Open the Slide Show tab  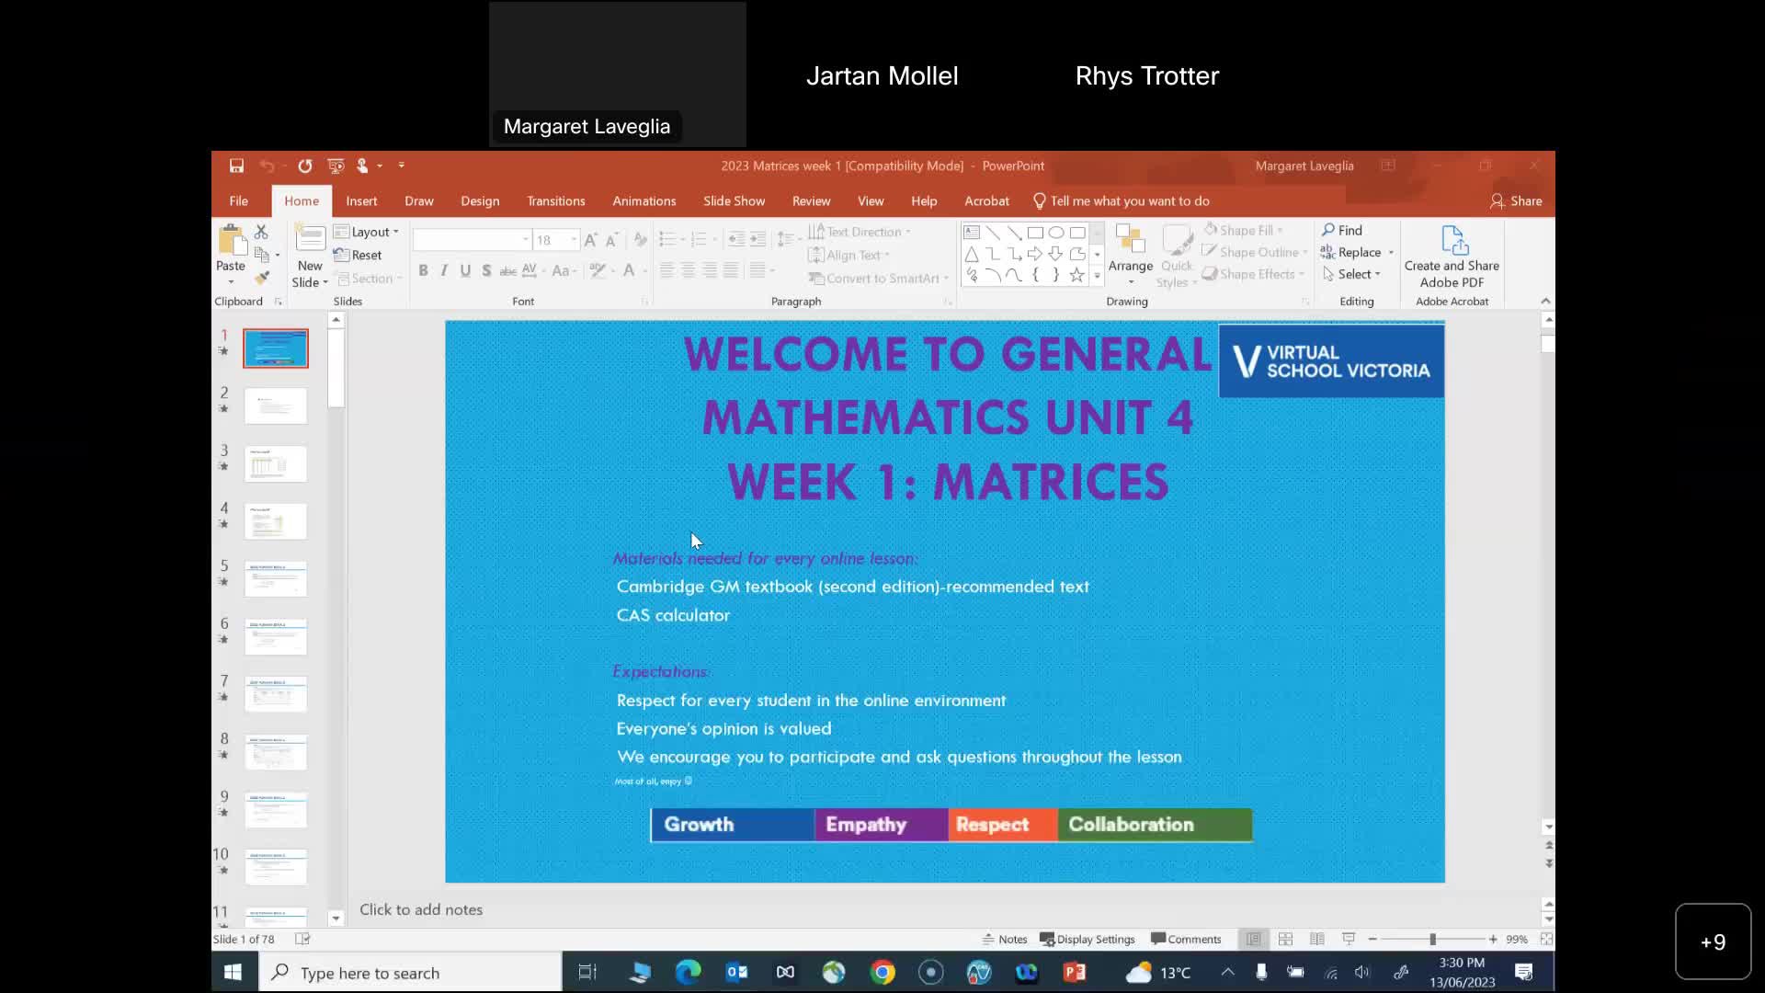pyautogui.click(x=734, y=200)
